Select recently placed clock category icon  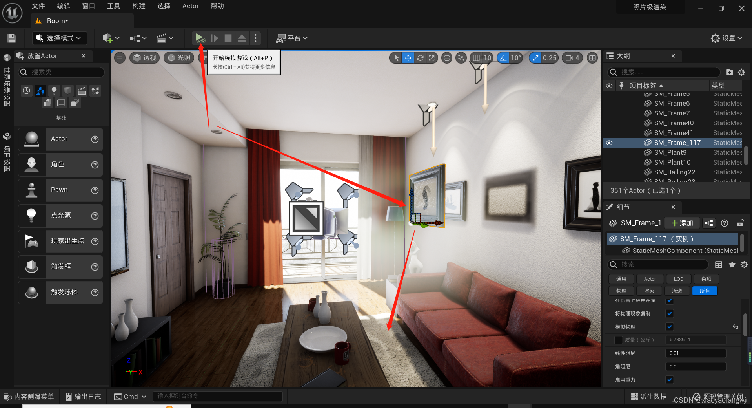coord(26,91)
